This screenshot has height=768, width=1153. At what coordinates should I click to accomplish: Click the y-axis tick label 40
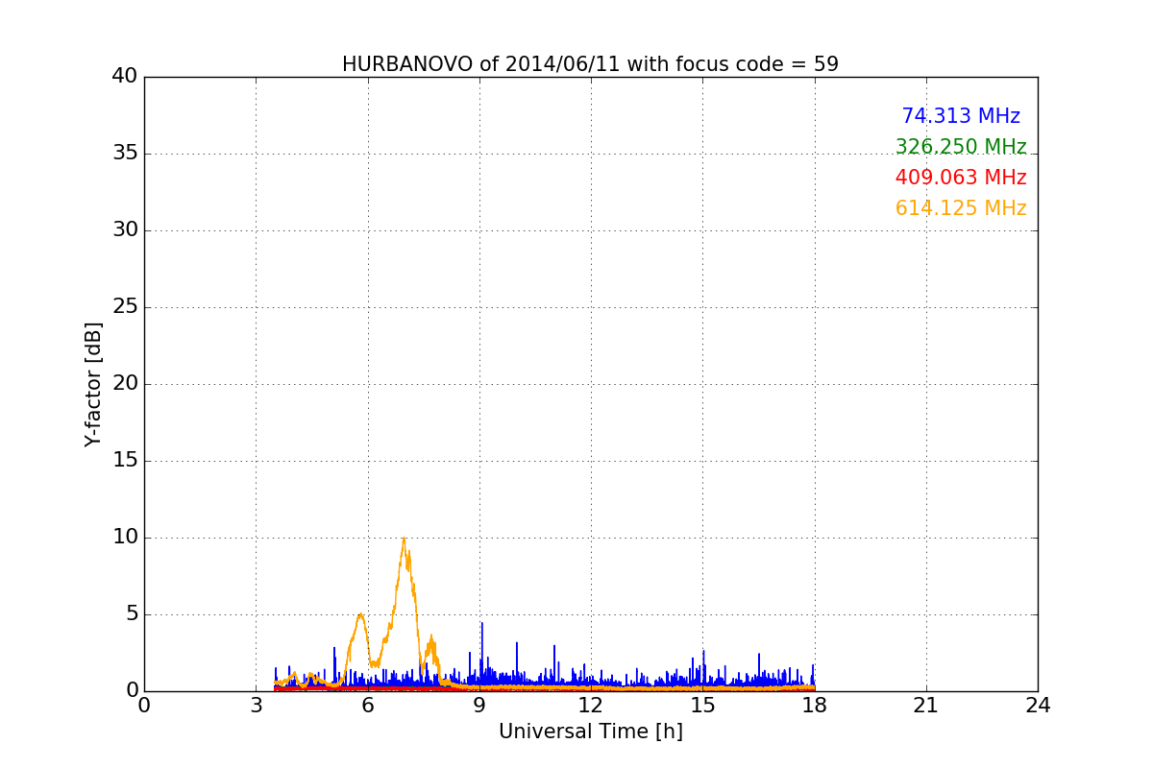click(125, 77)
